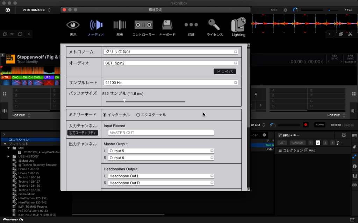Viewport: 358px width, 223px height.
Task: Toggle the Auto checkbox
Action: 306,151
